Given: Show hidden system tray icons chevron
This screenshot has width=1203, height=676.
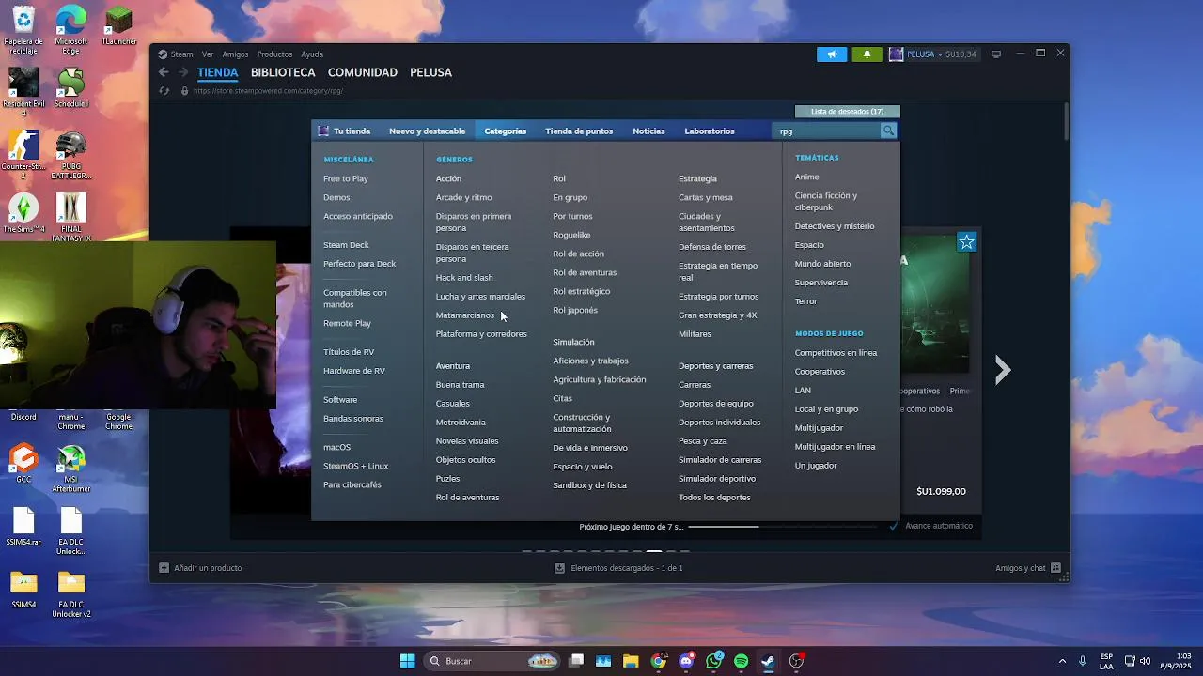Looking at the screenshot, I should (1062, 661).
